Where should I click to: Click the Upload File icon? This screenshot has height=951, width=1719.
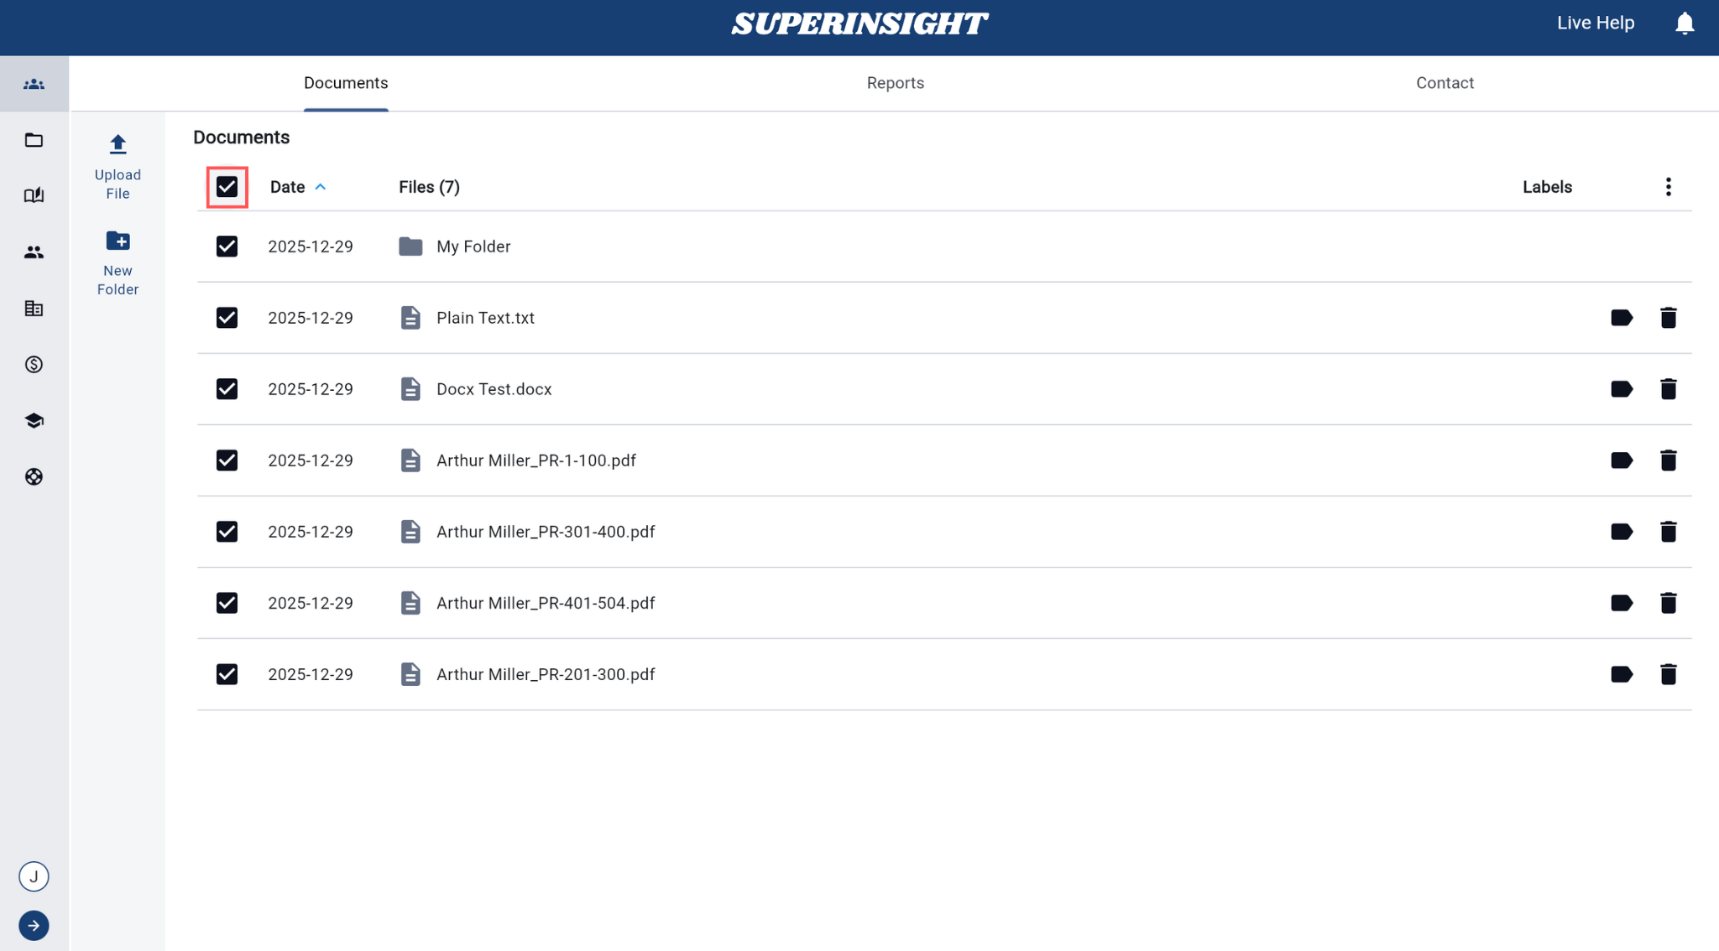click(118, 145)
